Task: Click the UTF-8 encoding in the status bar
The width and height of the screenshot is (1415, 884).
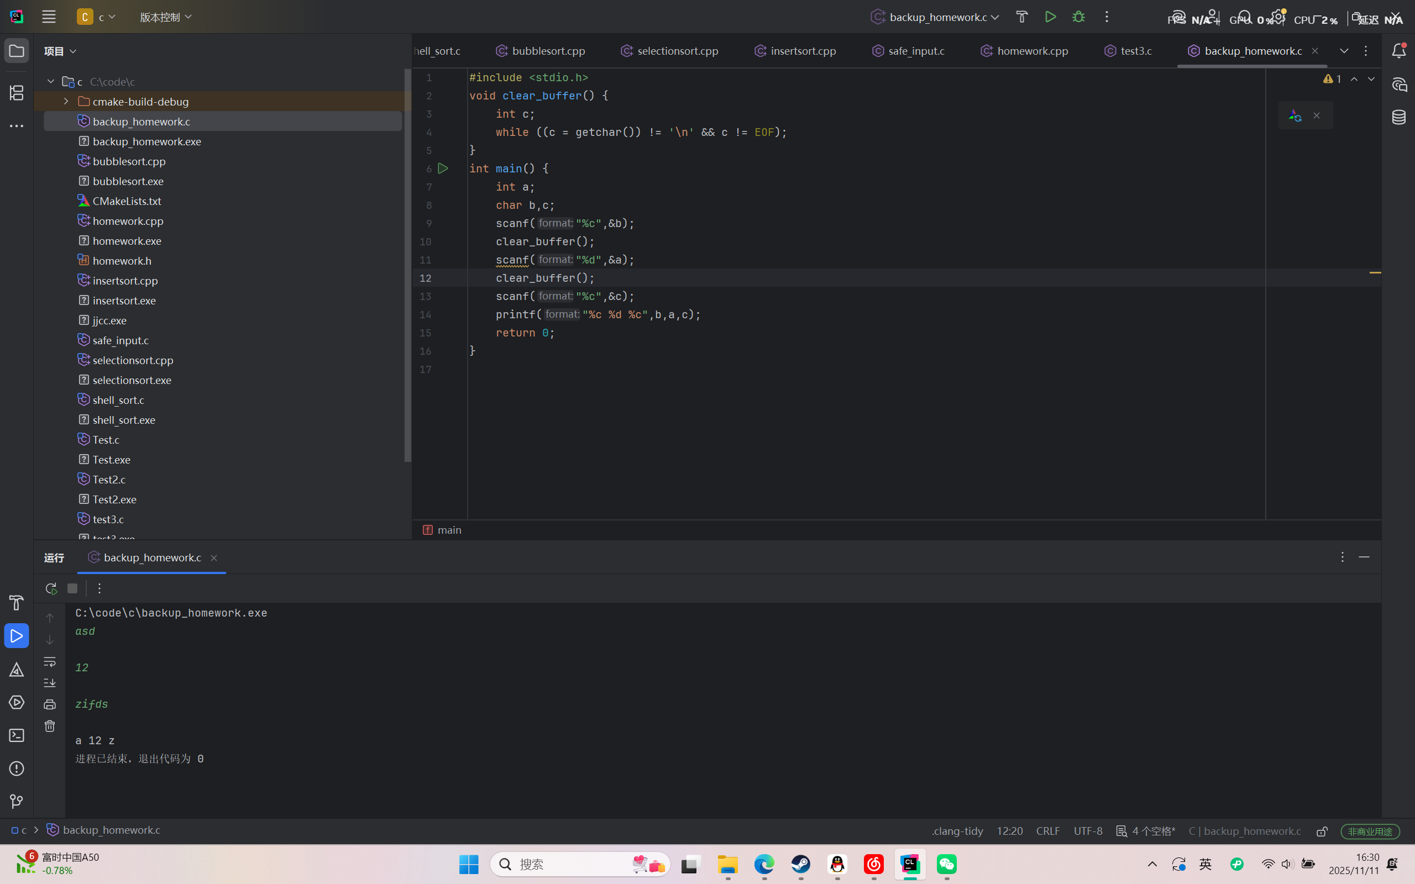Action: 1088,831
